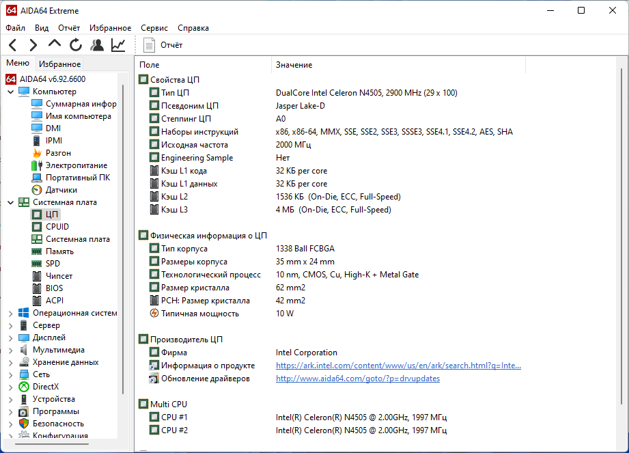
Task: Open the graph chart toolbar icon
Action: click(118, 45)
